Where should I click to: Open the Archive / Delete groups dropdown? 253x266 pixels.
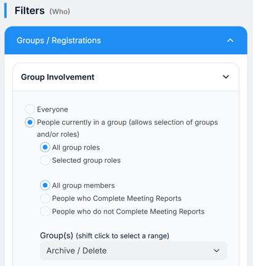[x=134, y=251]
